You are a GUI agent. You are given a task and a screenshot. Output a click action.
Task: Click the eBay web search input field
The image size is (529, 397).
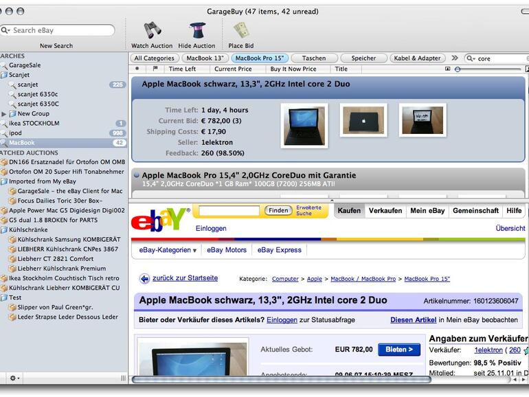click(229, 211)
